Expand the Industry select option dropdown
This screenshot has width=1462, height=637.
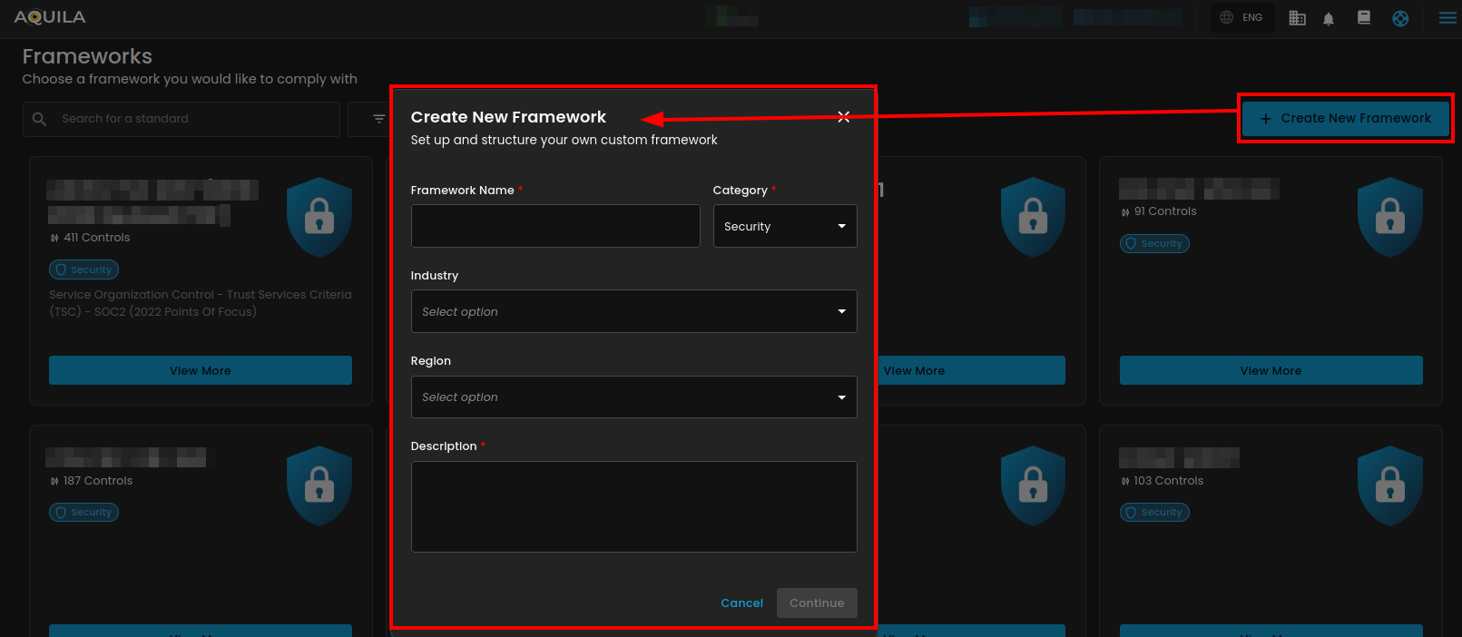pyautogui.click(x=633, y=311)
